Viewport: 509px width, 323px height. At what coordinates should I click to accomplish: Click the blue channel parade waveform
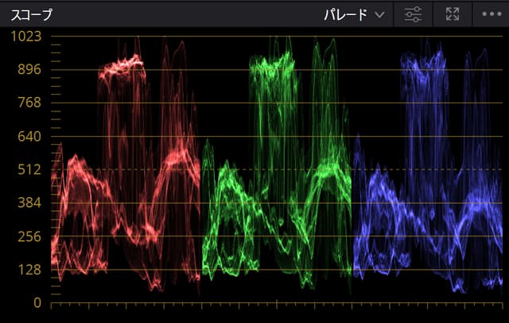coord(428,165)
